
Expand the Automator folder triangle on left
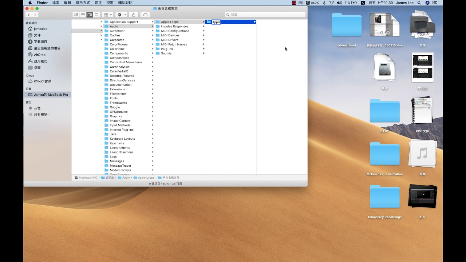102,31
